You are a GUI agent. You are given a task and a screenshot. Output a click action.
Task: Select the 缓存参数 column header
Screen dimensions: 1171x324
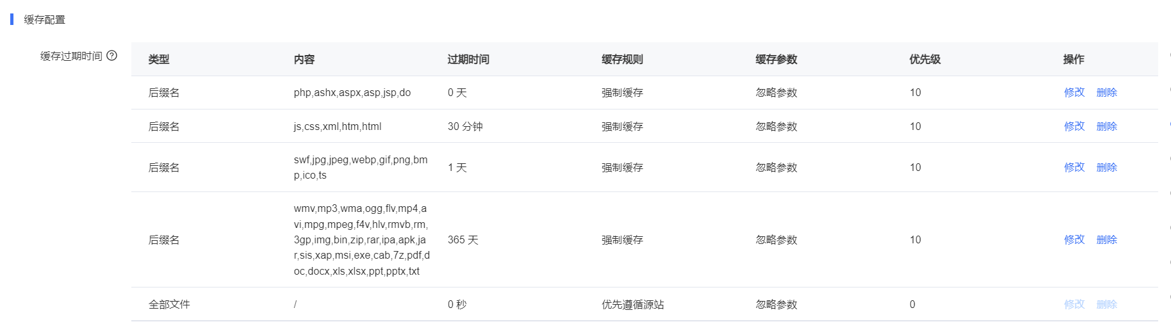[x=776, y=60]
